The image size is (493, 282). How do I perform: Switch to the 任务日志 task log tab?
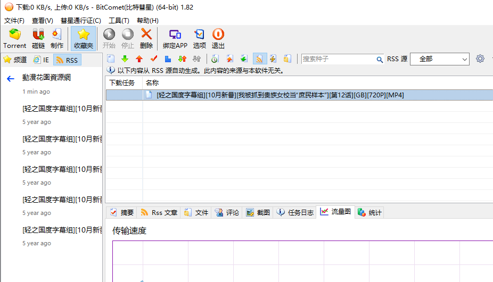(x=295, y=212)
